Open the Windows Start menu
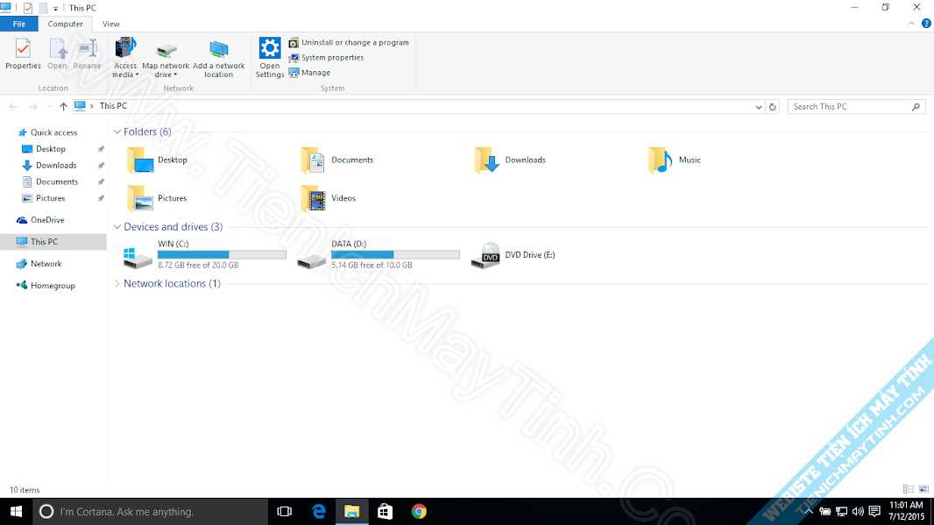The height and width of the screenshot is (525, 934). (16, 511)
